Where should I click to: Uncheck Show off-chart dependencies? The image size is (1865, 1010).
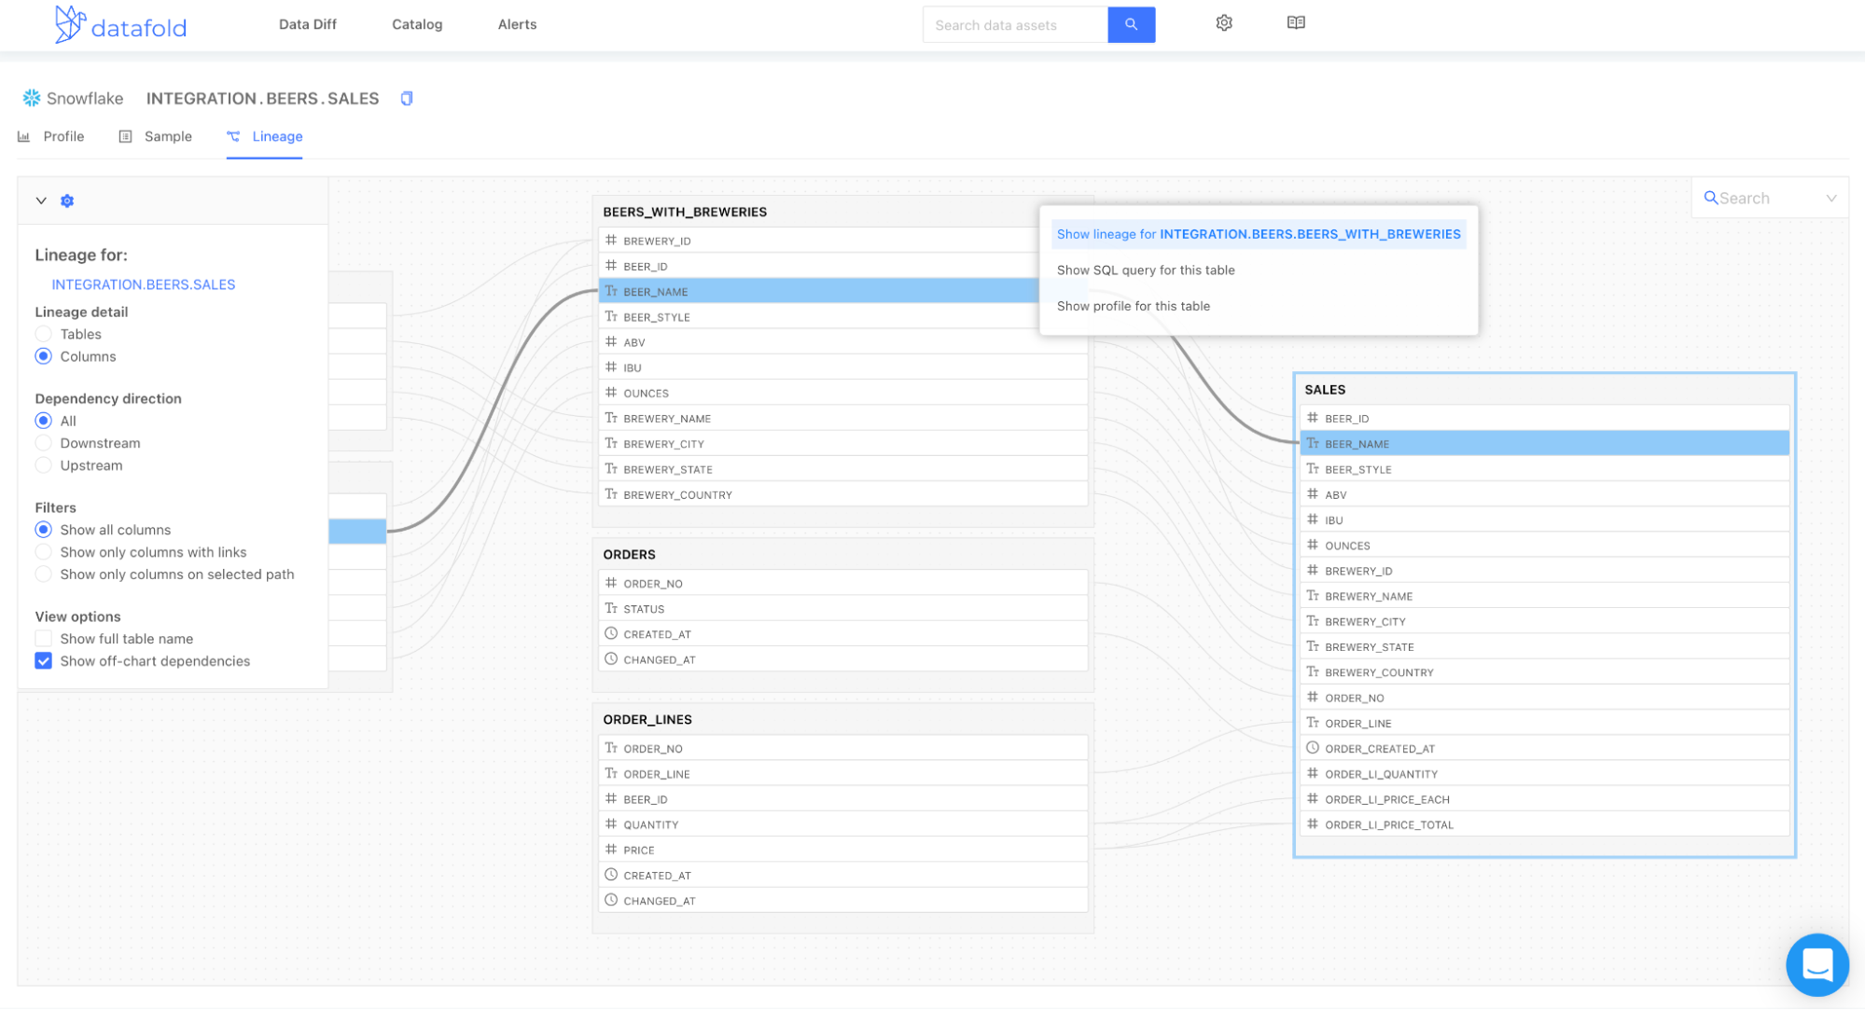(44, 661)
